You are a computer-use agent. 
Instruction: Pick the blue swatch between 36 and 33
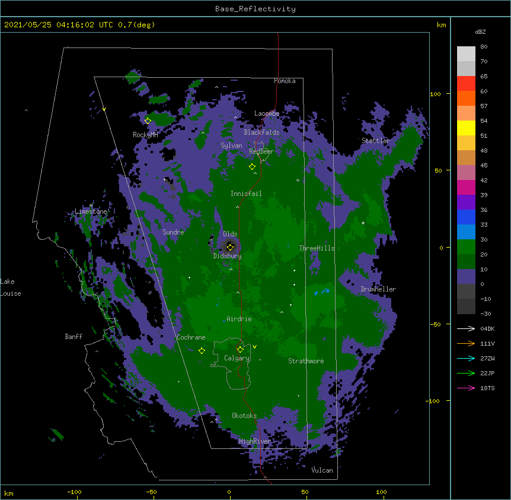click(x=466, y=217)
